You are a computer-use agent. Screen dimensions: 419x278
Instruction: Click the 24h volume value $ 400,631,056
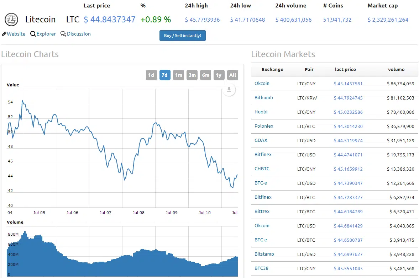pos(293,20)
